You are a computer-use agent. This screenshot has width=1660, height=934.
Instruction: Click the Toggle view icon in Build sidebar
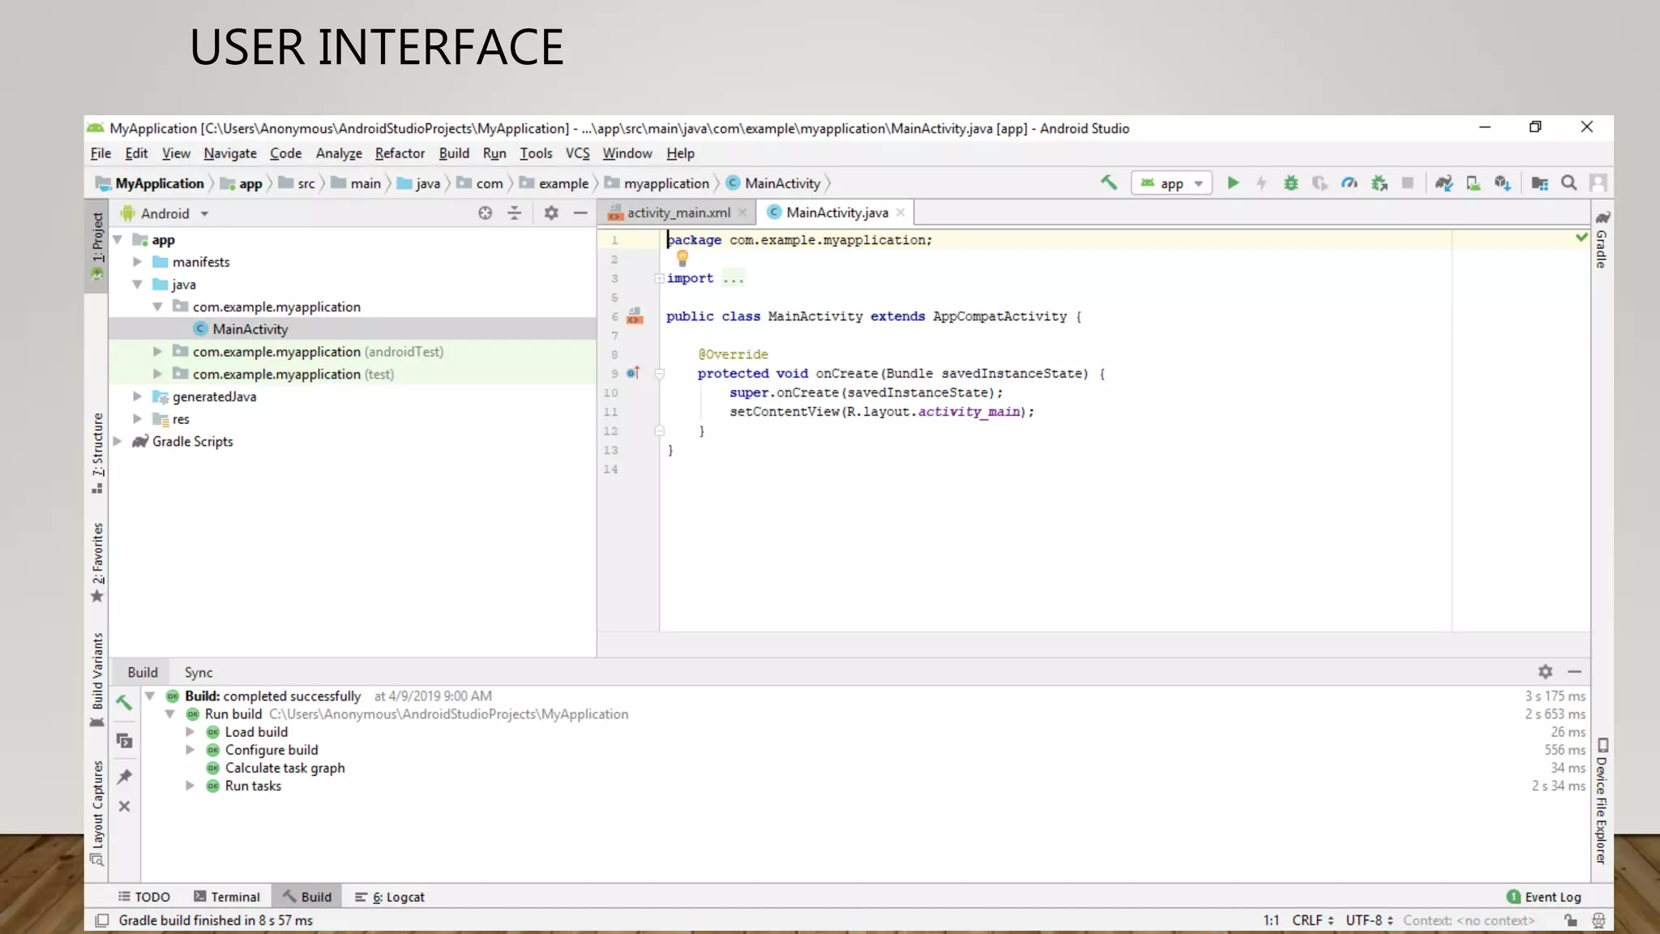pyautogui.click(x=124, y=740)
